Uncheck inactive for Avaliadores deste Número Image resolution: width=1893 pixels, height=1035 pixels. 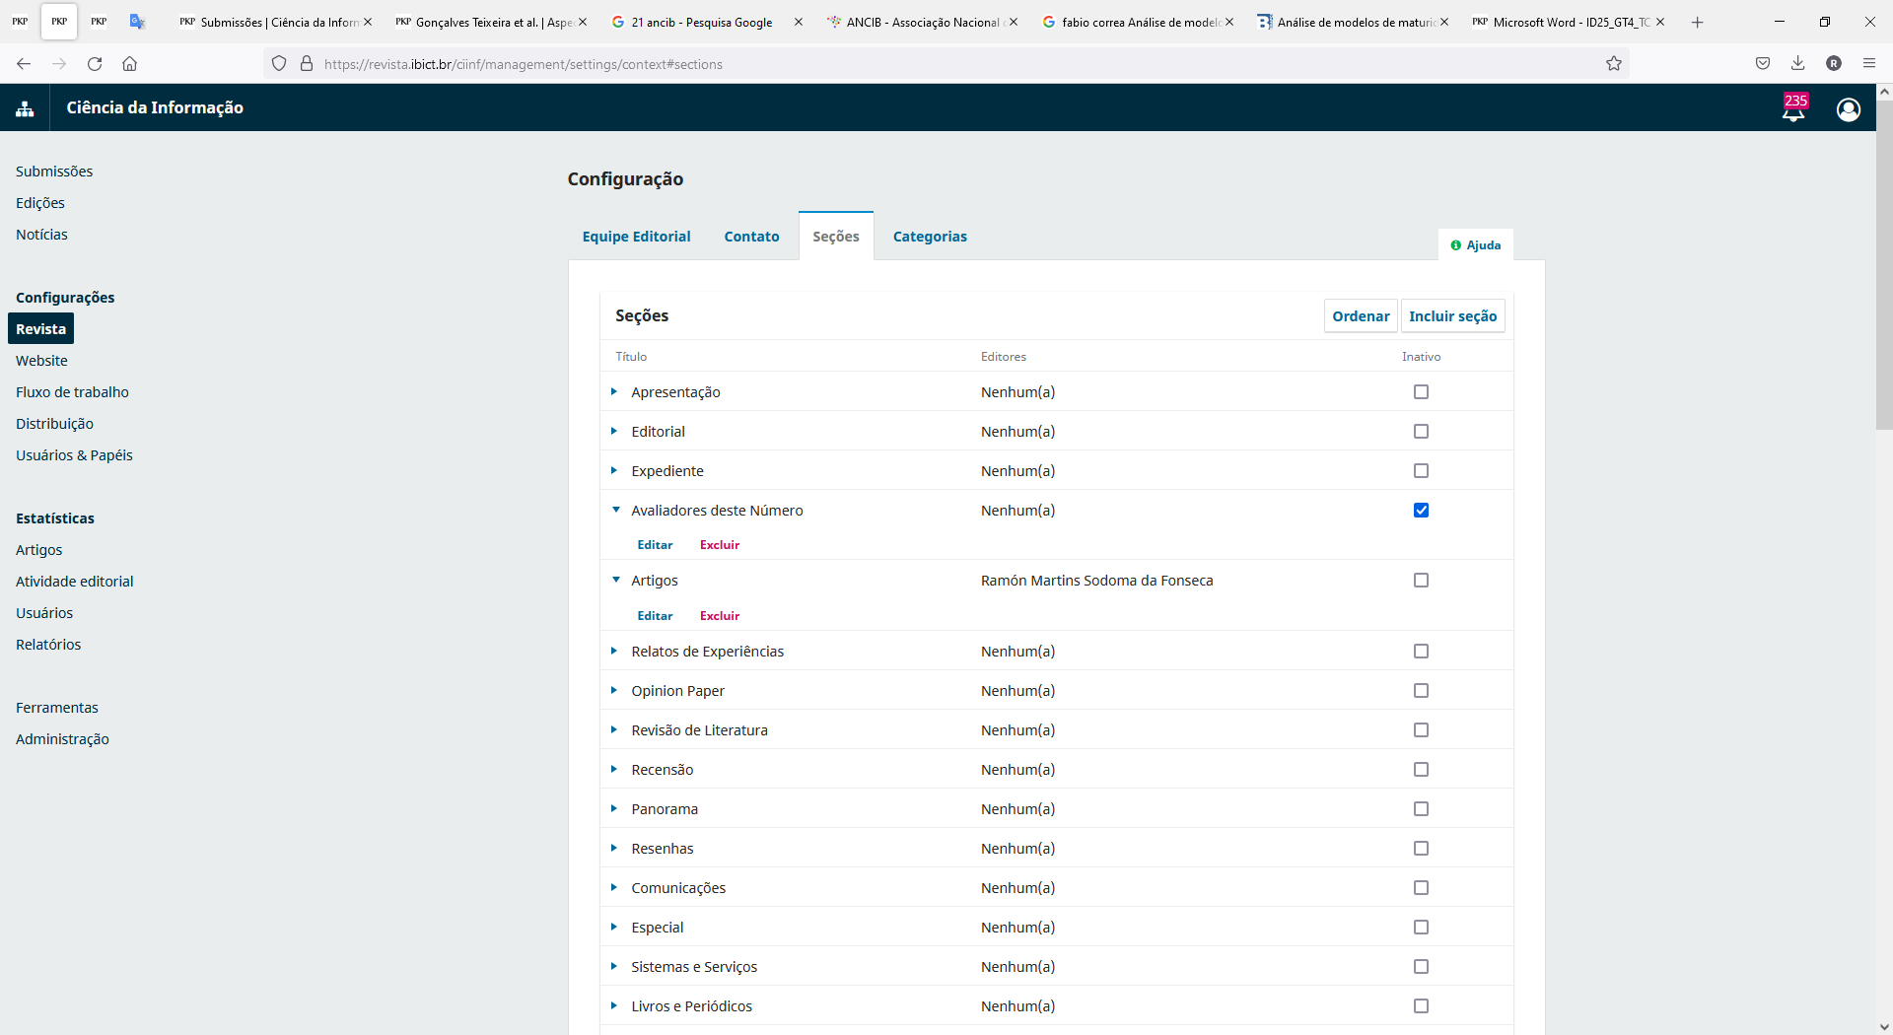1421,511
